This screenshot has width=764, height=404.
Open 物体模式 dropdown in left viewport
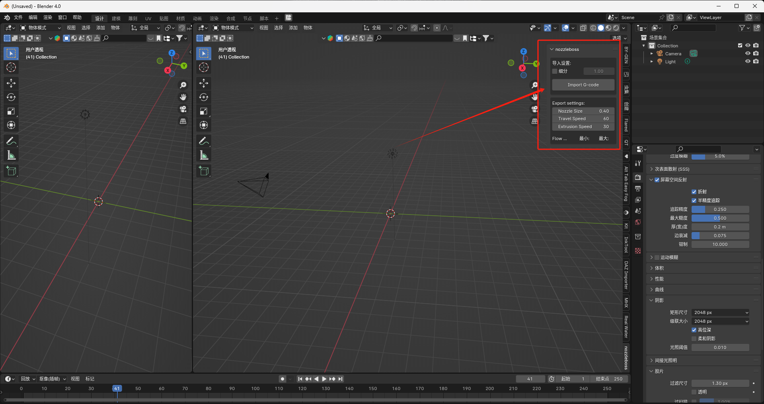(x=41, y=28)
